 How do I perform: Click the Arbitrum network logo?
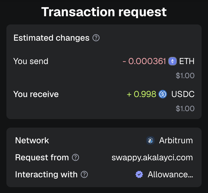click(151, 140)
